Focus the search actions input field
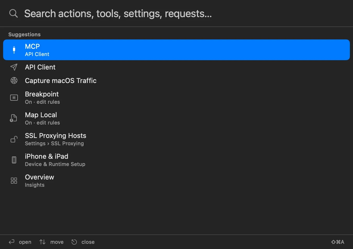Screen dimensions: 353x249 point(177,13)
